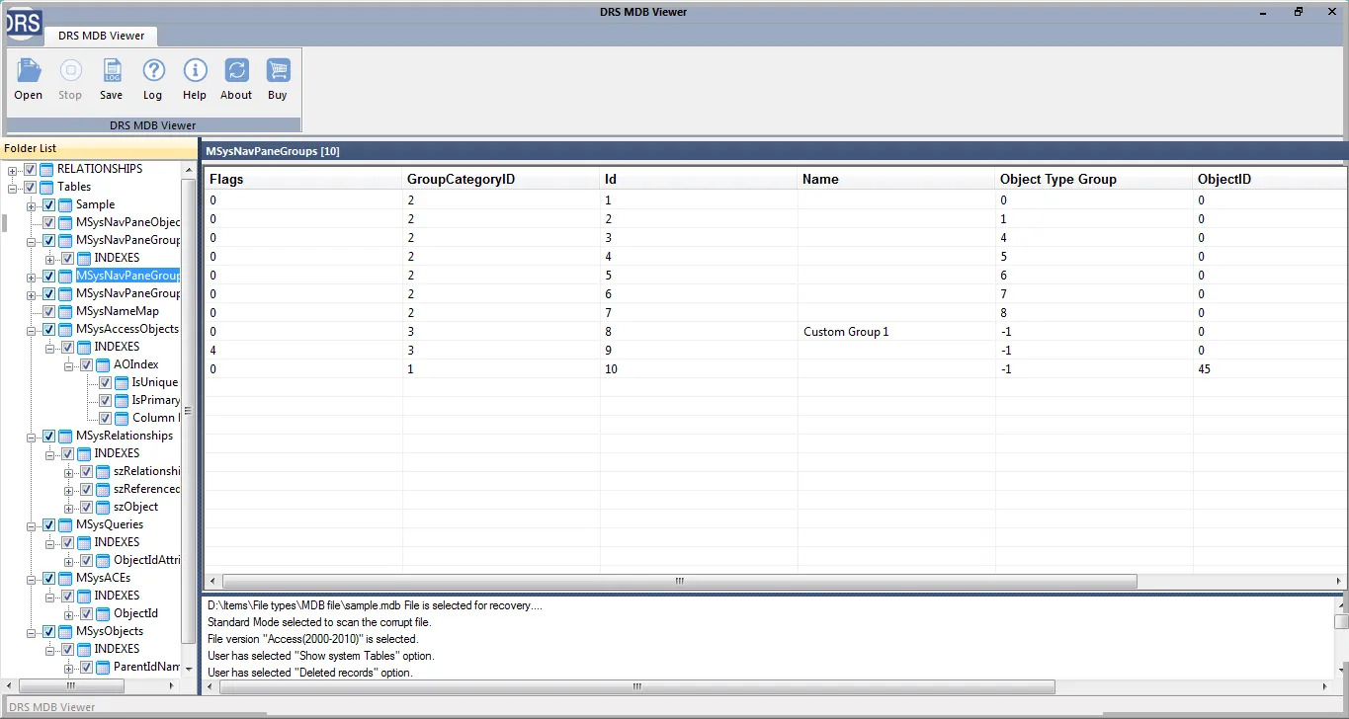Switch to the DRS MDB Viewer tab
1349x719 pixels.
(x=101, y=36)
